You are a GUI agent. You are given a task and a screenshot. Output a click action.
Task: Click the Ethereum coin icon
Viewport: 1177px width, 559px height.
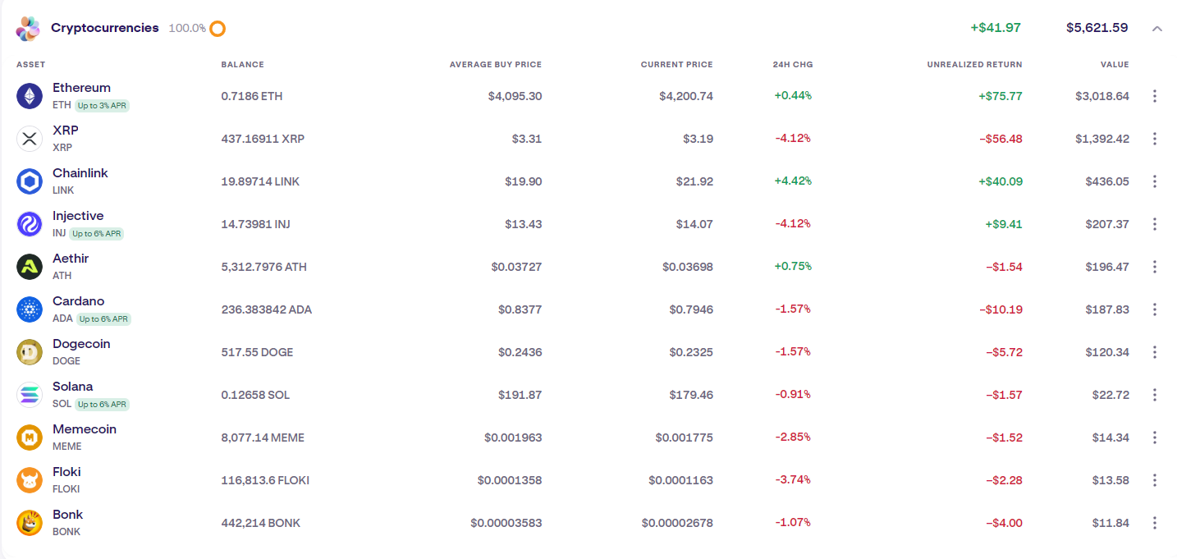pyautogui.click(x=30, y=96)
